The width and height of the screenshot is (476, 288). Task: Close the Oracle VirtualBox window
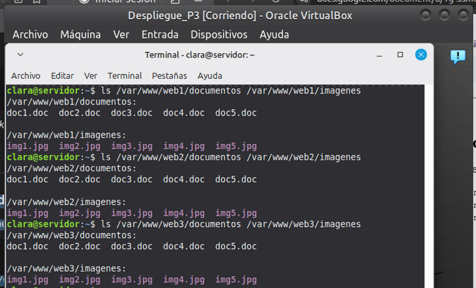(x=463, y=15)
